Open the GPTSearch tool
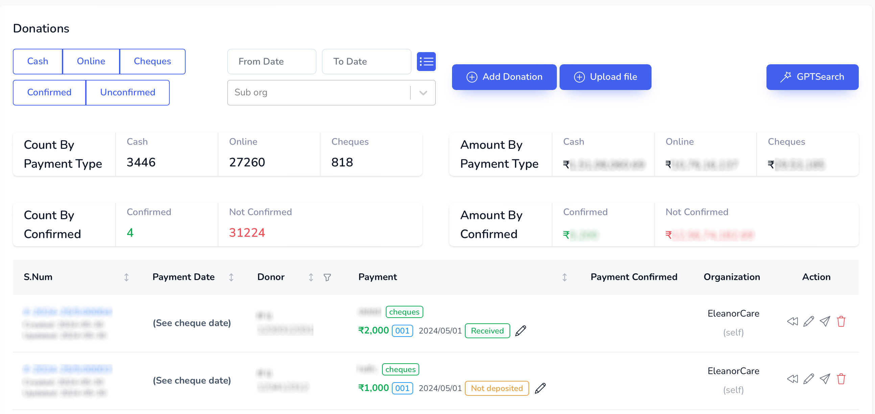Screen dimensions: 875x414 pos(812,77)
